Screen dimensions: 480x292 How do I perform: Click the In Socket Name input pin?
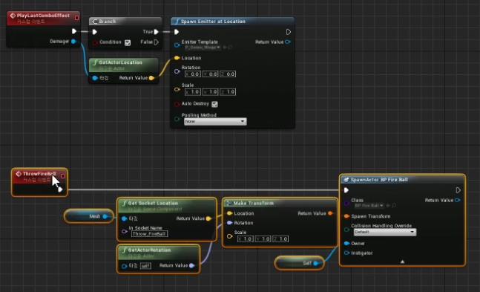click(124, 231)
